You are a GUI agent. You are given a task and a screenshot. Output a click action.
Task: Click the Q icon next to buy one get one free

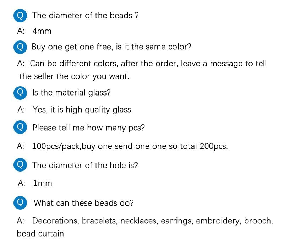click(x=20, y=47)
